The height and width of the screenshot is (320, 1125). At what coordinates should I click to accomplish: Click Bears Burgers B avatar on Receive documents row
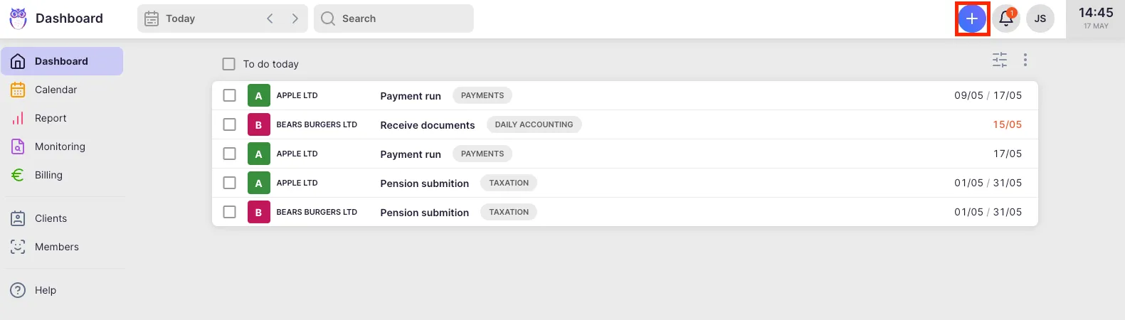tap(259, 124)
